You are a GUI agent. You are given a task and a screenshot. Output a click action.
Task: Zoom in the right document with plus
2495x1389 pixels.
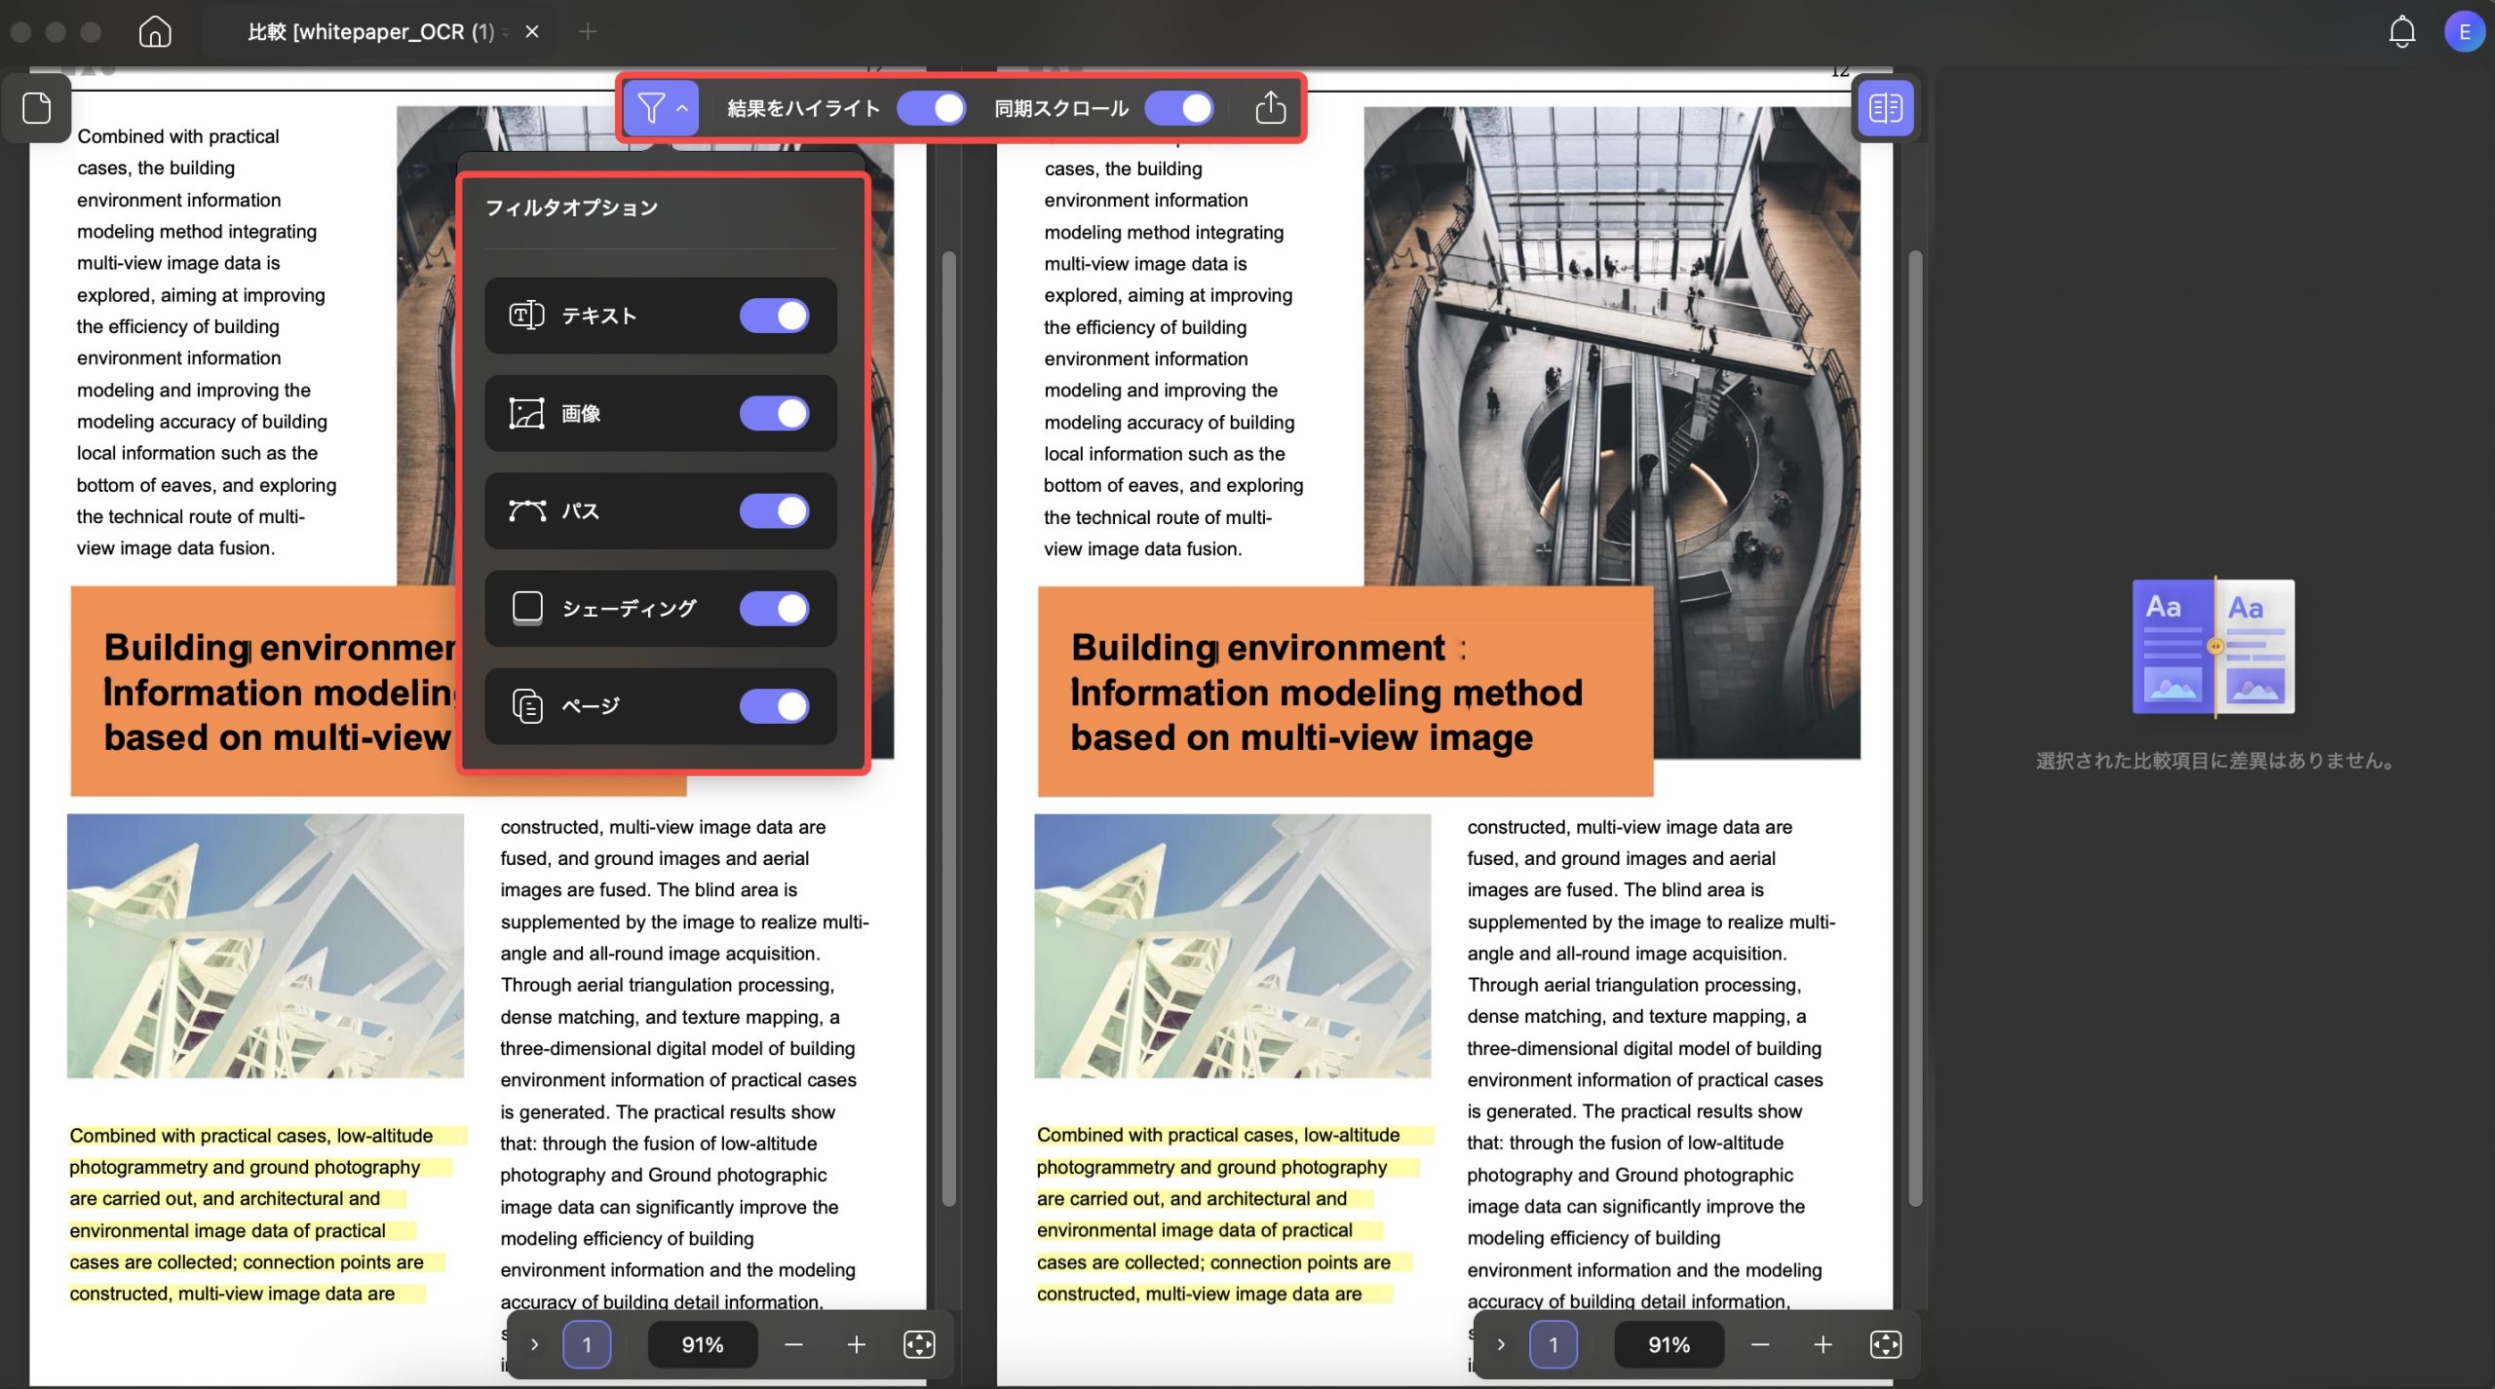[x=1823, y=1345]
